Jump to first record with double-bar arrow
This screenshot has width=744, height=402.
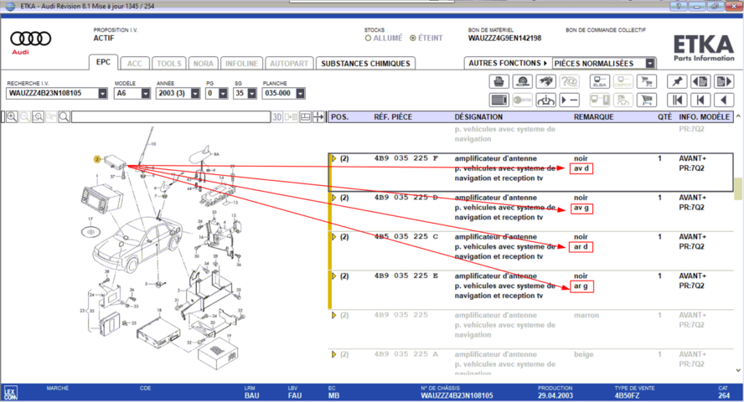click(x=677, y=100)
